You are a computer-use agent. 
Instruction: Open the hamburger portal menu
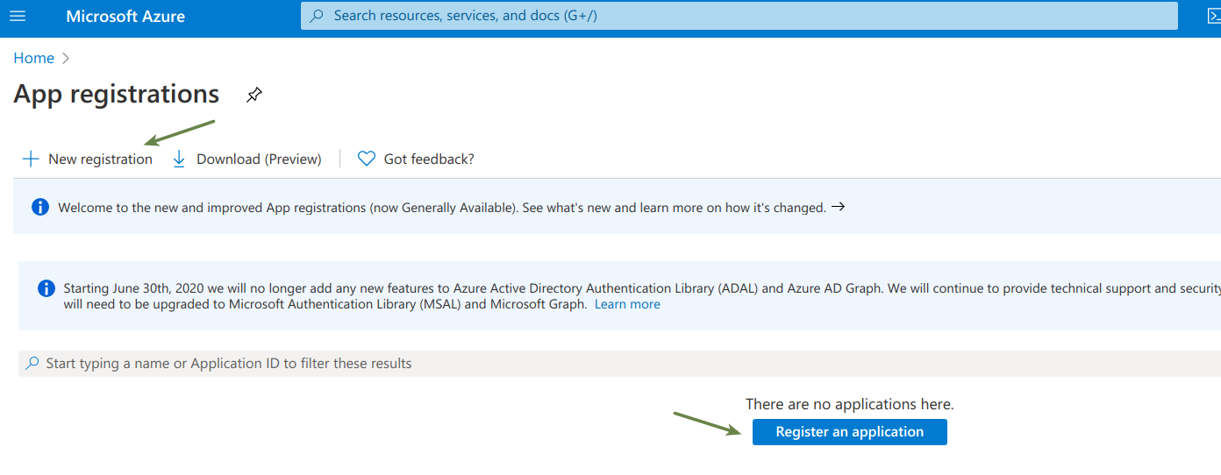click(x=18, y=16)
